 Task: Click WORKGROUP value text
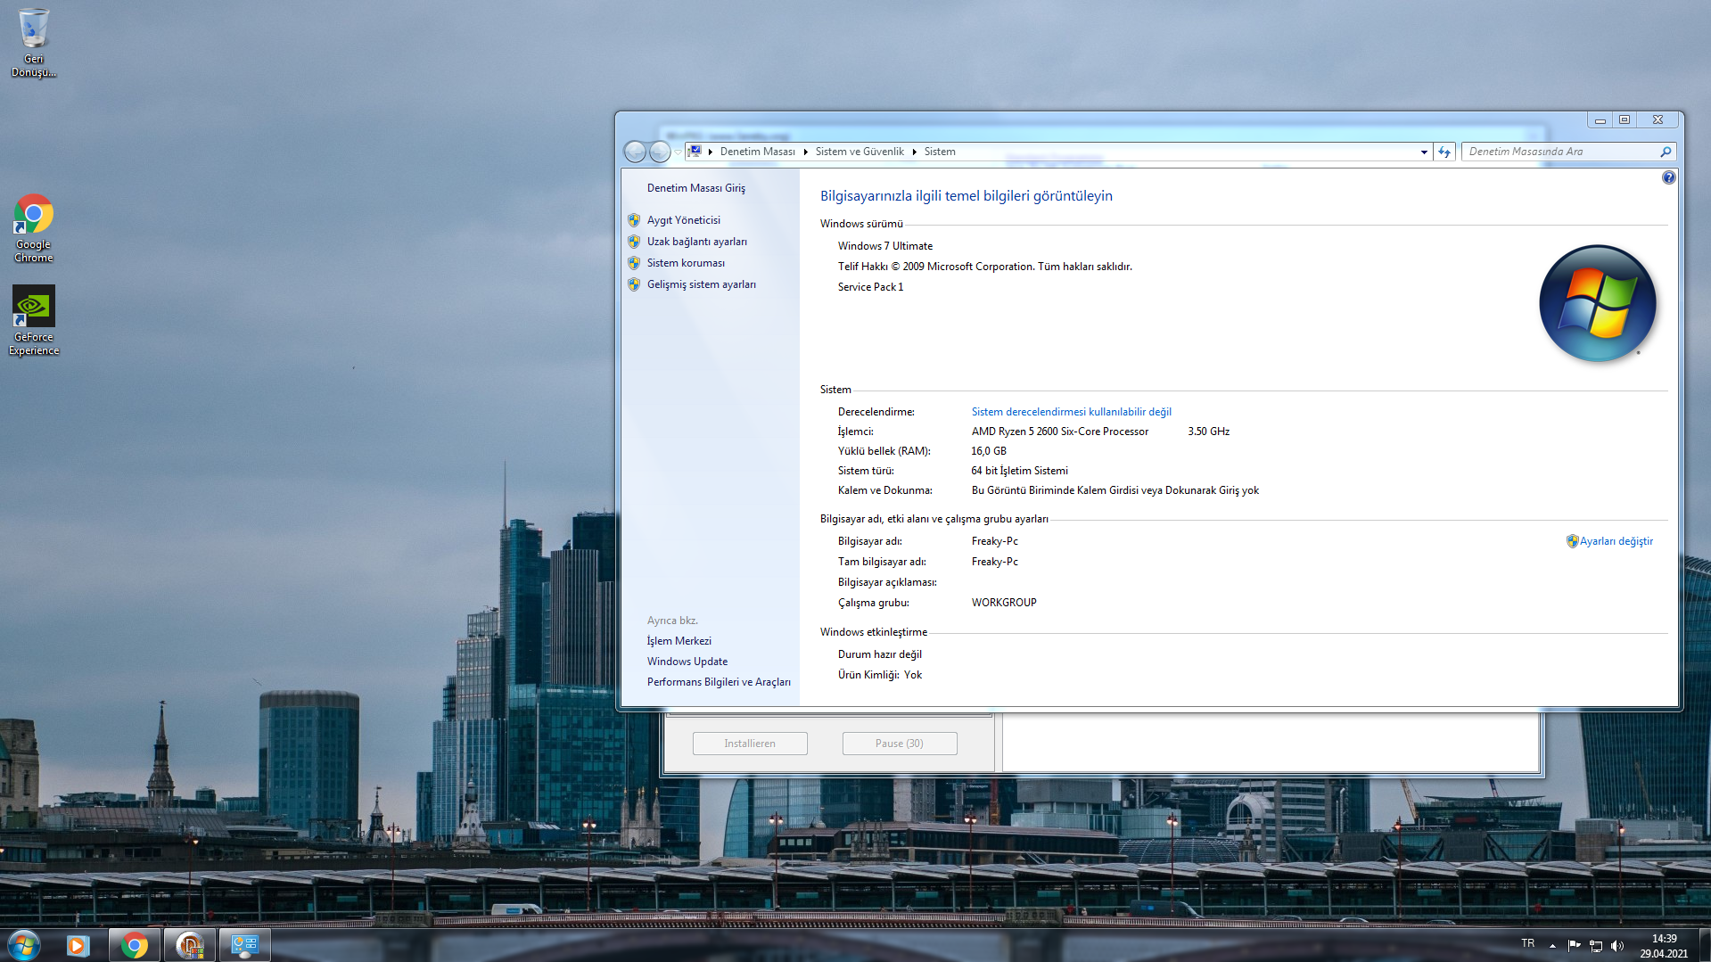[x=1003, y=603]
